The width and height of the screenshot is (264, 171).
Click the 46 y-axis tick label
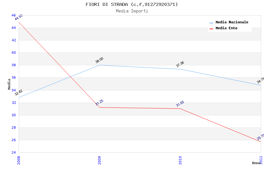click(x=14, y=15)
